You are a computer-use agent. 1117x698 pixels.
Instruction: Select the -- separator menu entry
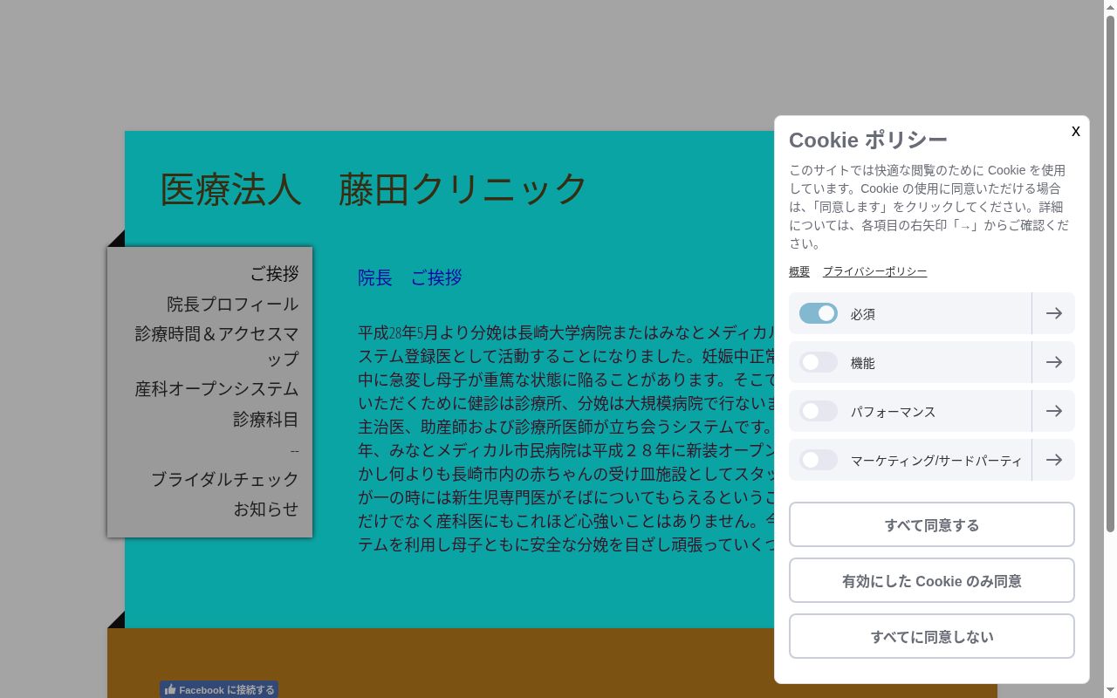point(295,450)
